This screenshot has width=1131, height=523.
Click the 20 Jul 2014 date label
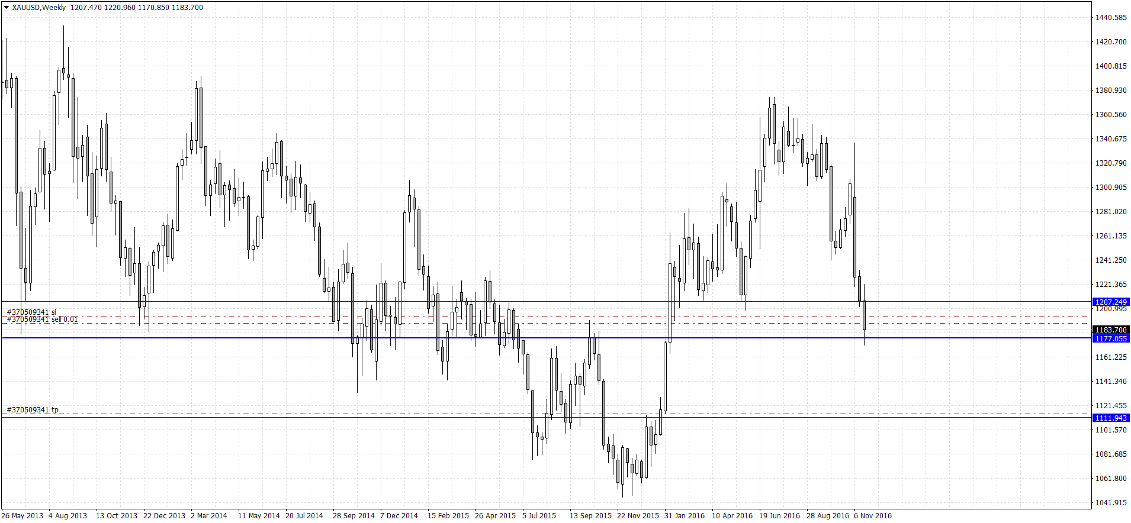click(x=304, y=516)
